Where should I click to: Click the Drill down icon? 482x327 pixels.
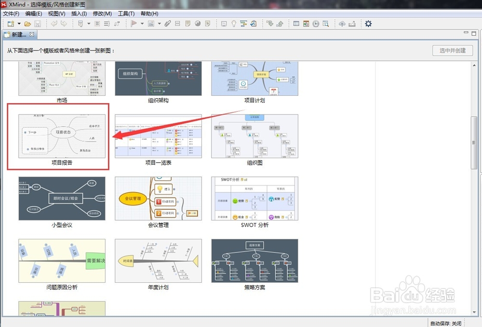pyautogui.click(x=270, y=24)
